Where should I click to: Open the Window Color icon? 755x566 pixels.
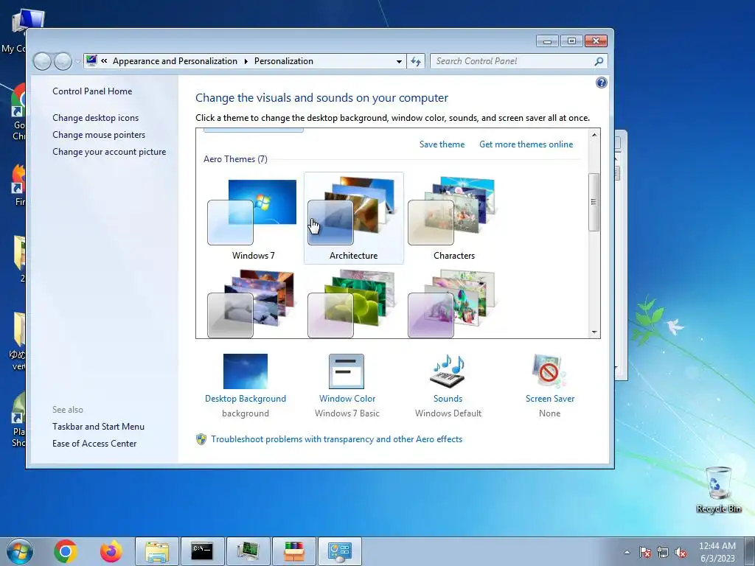pyautogui.click(x=347, y=371)
